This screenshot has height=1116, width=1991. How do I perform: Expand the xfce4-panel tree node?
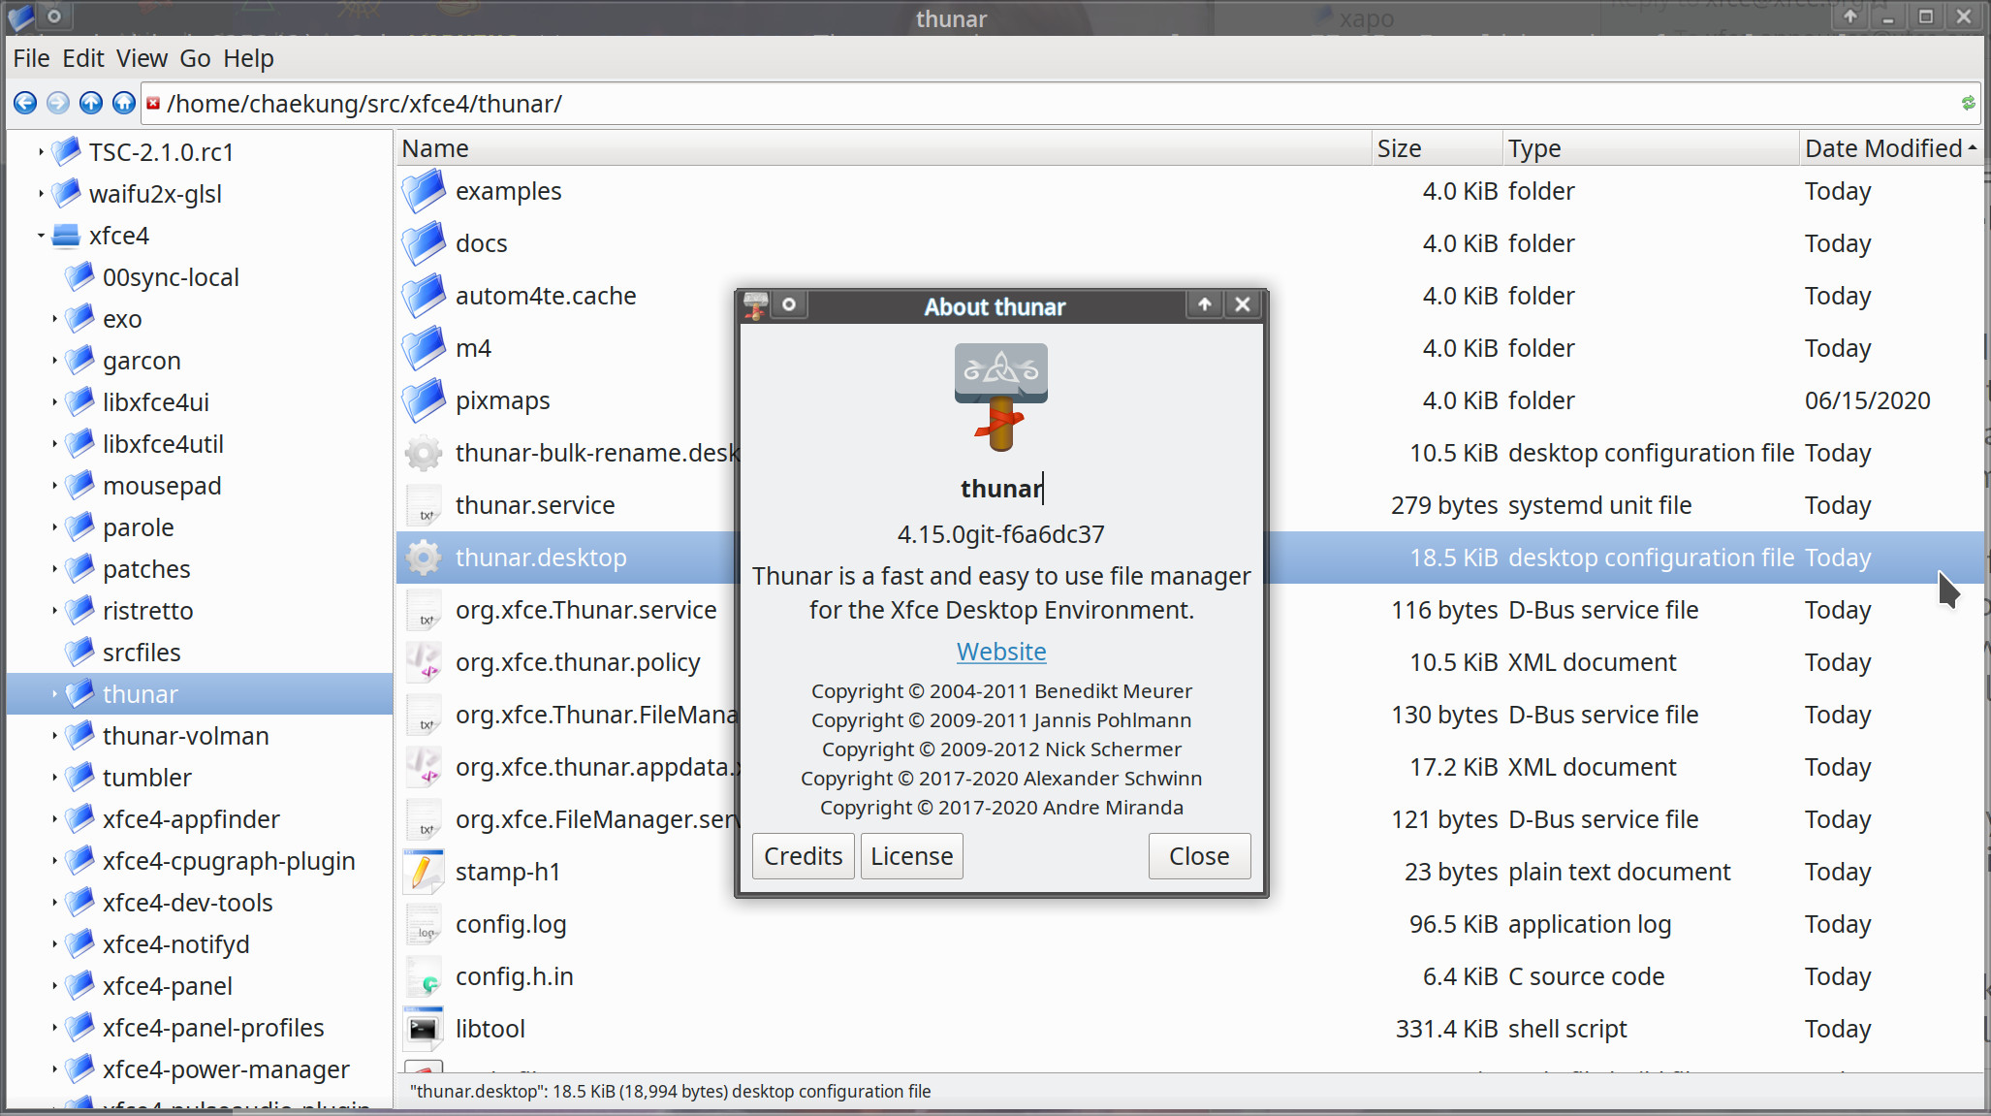(x=54, y=986)
